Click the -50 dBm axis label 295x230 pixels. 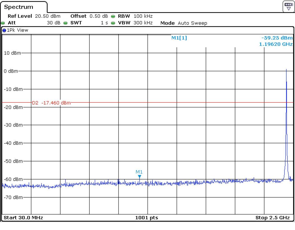13,161
